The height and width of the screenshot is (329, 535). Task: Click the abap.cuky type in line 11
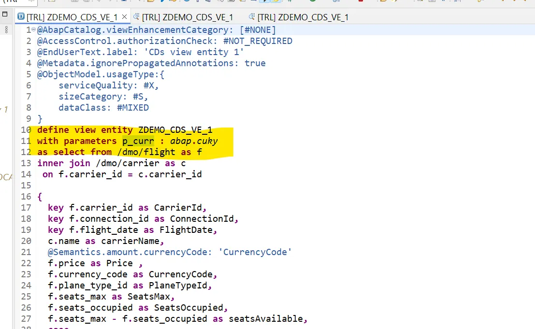coord(194,141)
